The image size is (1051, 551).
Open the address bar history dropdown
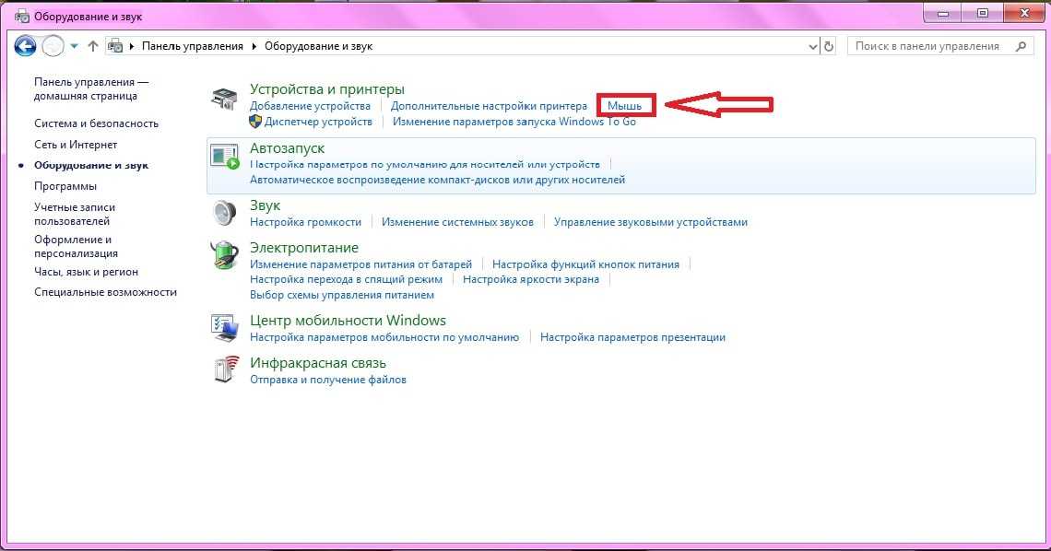click(x=812, y=46)
